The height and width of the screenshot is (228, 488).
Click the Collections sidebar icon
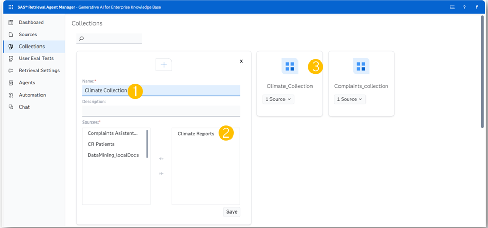tap(11, 47)
